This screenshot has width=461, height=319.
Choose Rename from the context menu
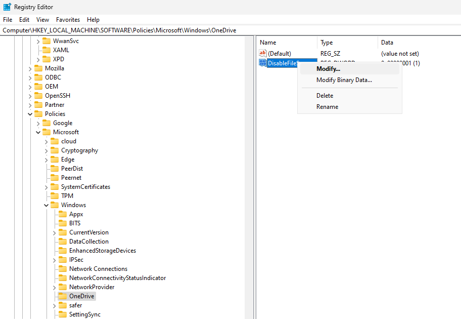pyautogui.click(x=350, y=107)
